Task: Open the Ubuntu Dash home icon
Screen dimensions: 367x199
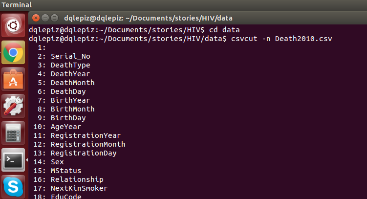Action: pos(13,25)
